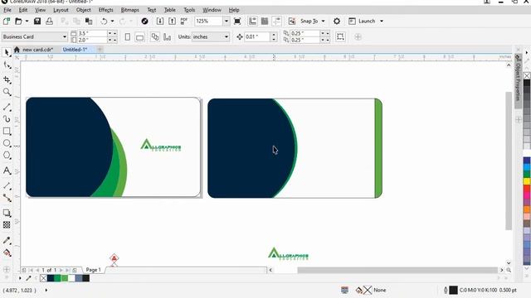Open the Bitmaps menu
The width and height of the screenshot is (531, 298).
point(130,10)
